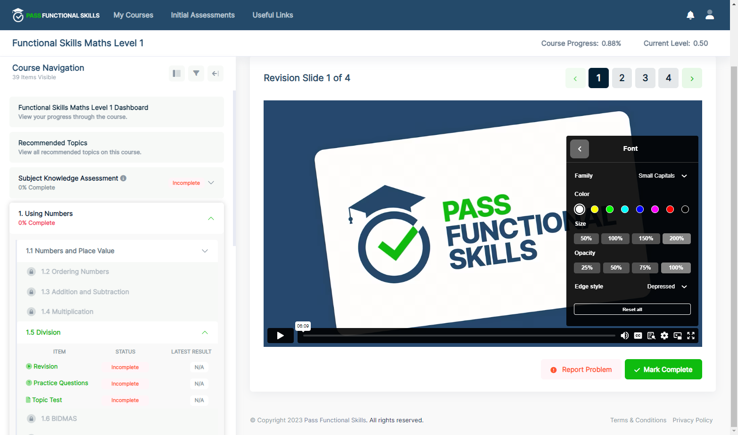Set caption font size to 100%

615,238
